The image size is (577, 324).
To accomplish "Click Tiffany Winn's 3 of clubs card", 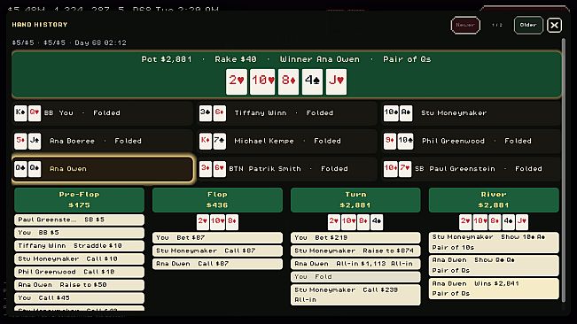I will (206, 112).
